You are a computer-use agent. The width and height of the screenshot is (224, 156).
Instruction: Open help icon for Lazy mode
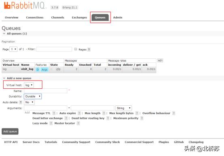coord(51,123)
